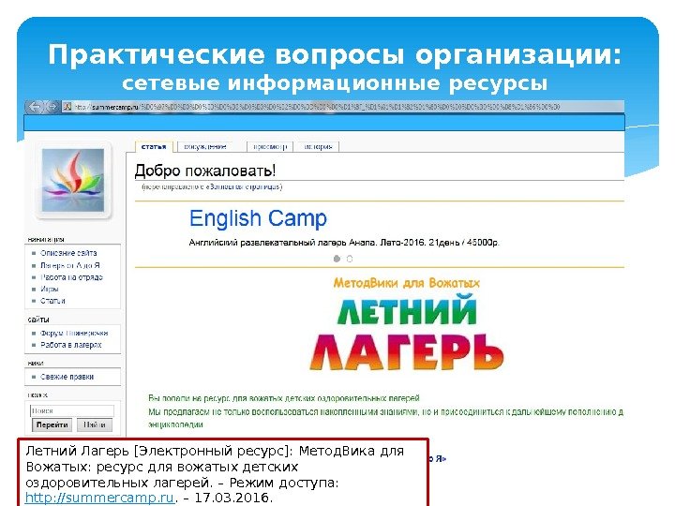Open the 'история' tab
This screenshot has height=506, width=675.
318,147
